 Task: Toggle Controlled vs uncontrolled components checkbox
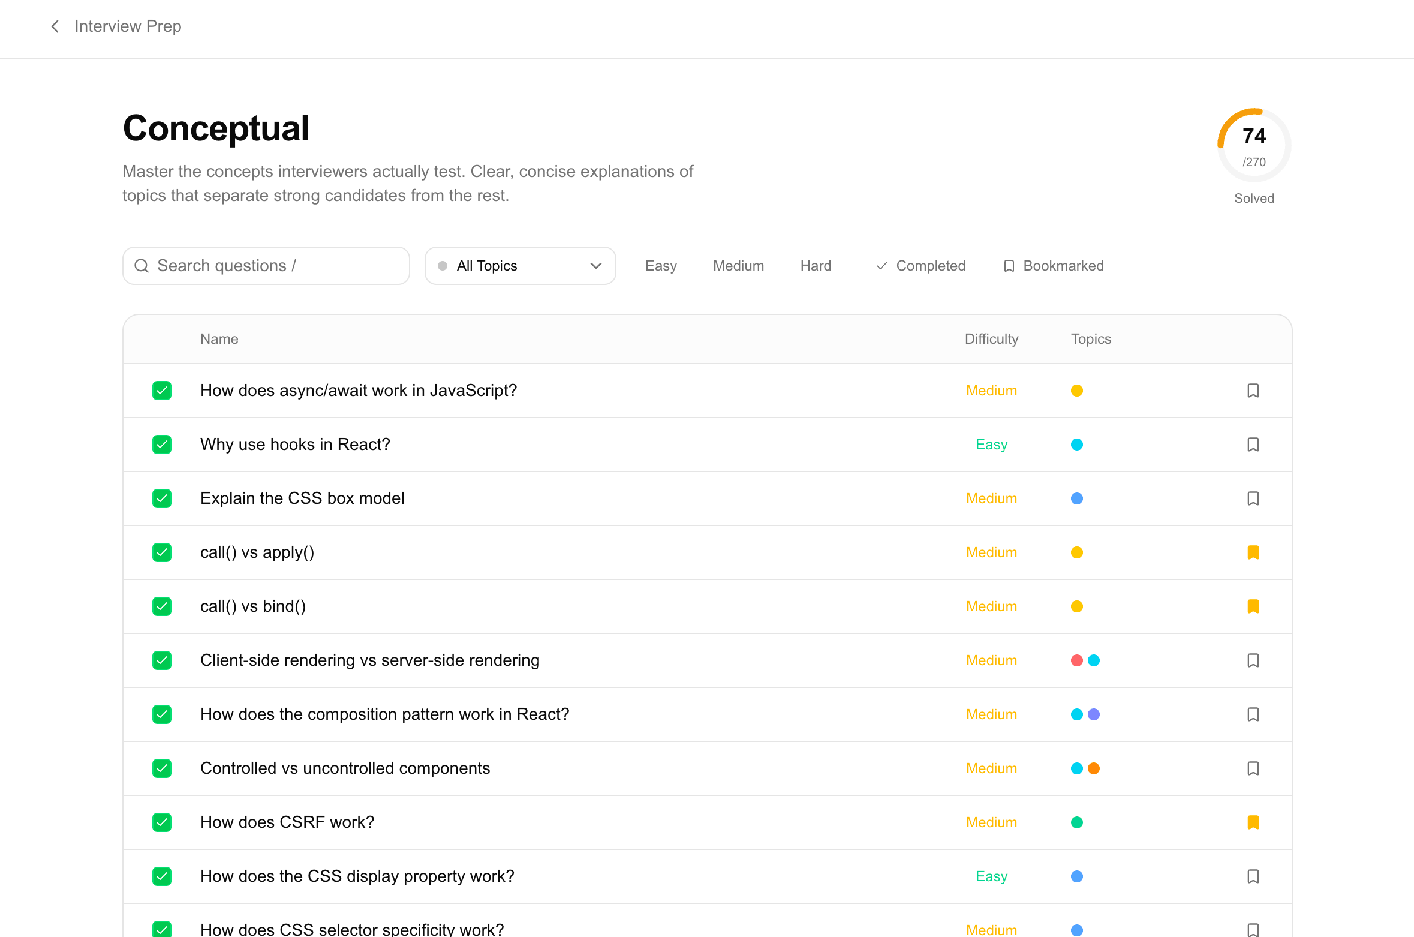(162, 768)
